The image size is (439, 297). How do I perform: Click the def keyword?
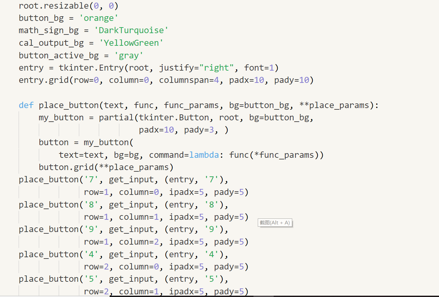pos(26,105)
